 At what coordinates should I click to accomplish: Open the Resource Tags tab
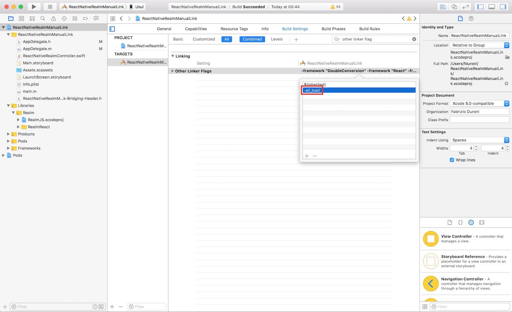point(234,29)
